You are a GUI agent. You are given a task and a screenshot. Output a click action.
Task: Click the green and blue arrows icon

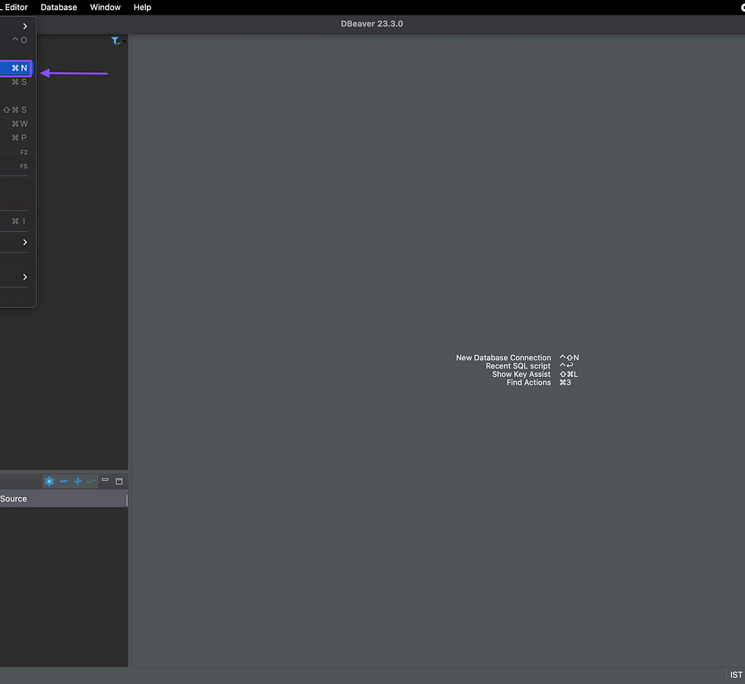91,481
